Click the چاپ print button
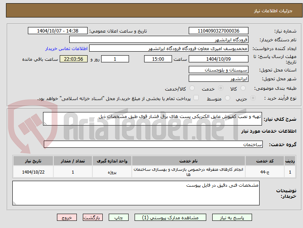Image resolution: width=303 pixels, height=228 pixels. pos(119,217)
